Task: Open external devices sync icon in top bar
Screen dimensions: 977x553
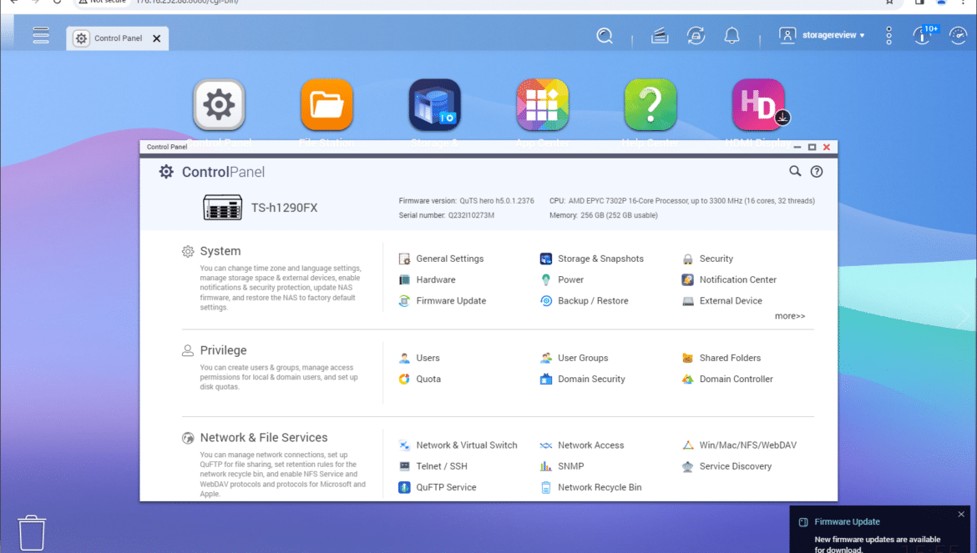Action: click(x=696, y=36)
